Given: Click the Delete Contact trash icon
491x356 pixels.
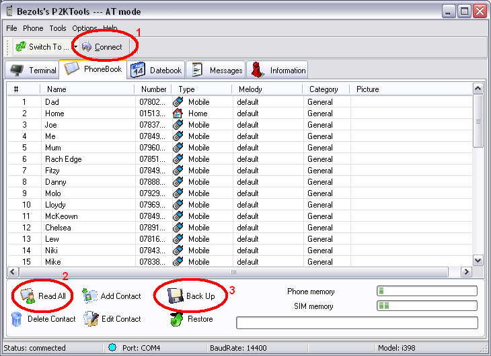Looking at the screenshot, I should pos(16,319).
